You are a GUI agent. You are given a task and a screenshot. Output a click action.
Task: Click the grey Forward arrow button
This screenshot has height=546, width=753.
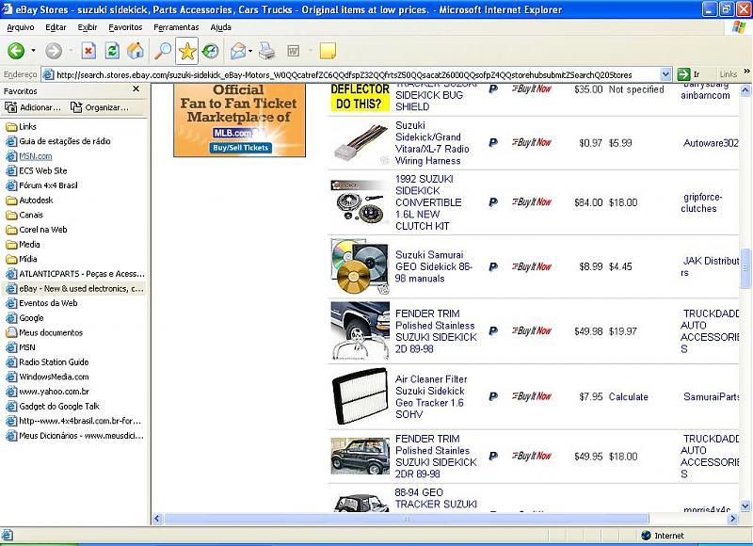54,51
